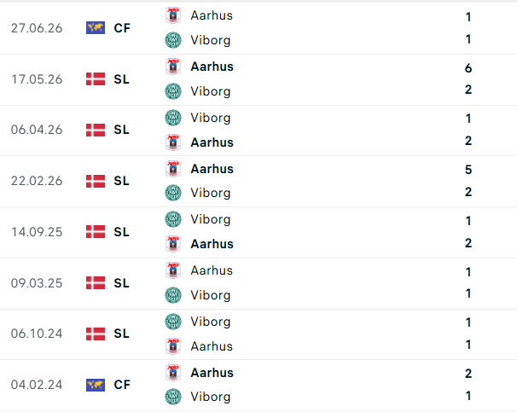Click the world flag icon for 04.02.24
This screenshot has width=517, height=412.
tap(96, 385)
